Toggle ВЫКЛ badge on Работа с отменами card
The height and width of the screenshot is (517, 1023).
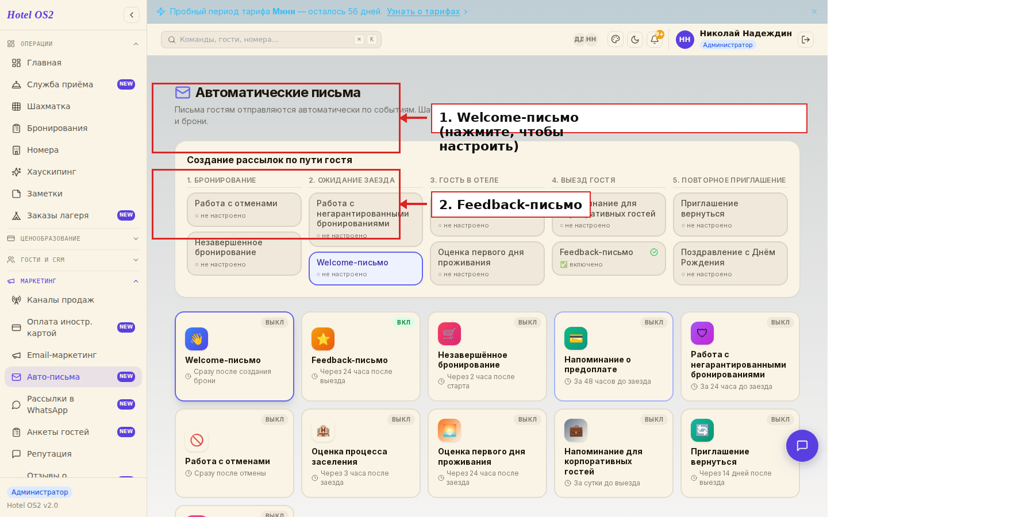[x=275, y=419]
